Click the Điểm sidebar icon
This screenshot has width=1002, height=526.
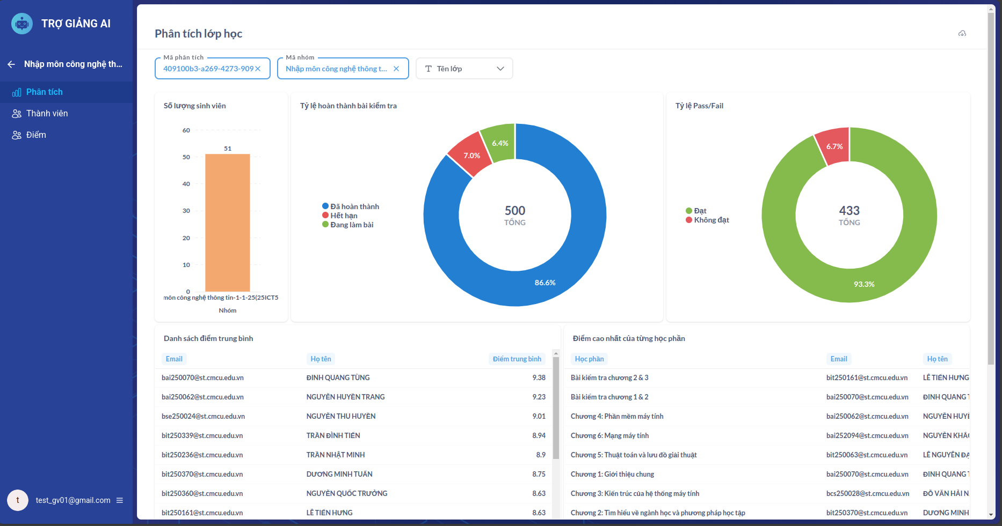coord(17,135)
